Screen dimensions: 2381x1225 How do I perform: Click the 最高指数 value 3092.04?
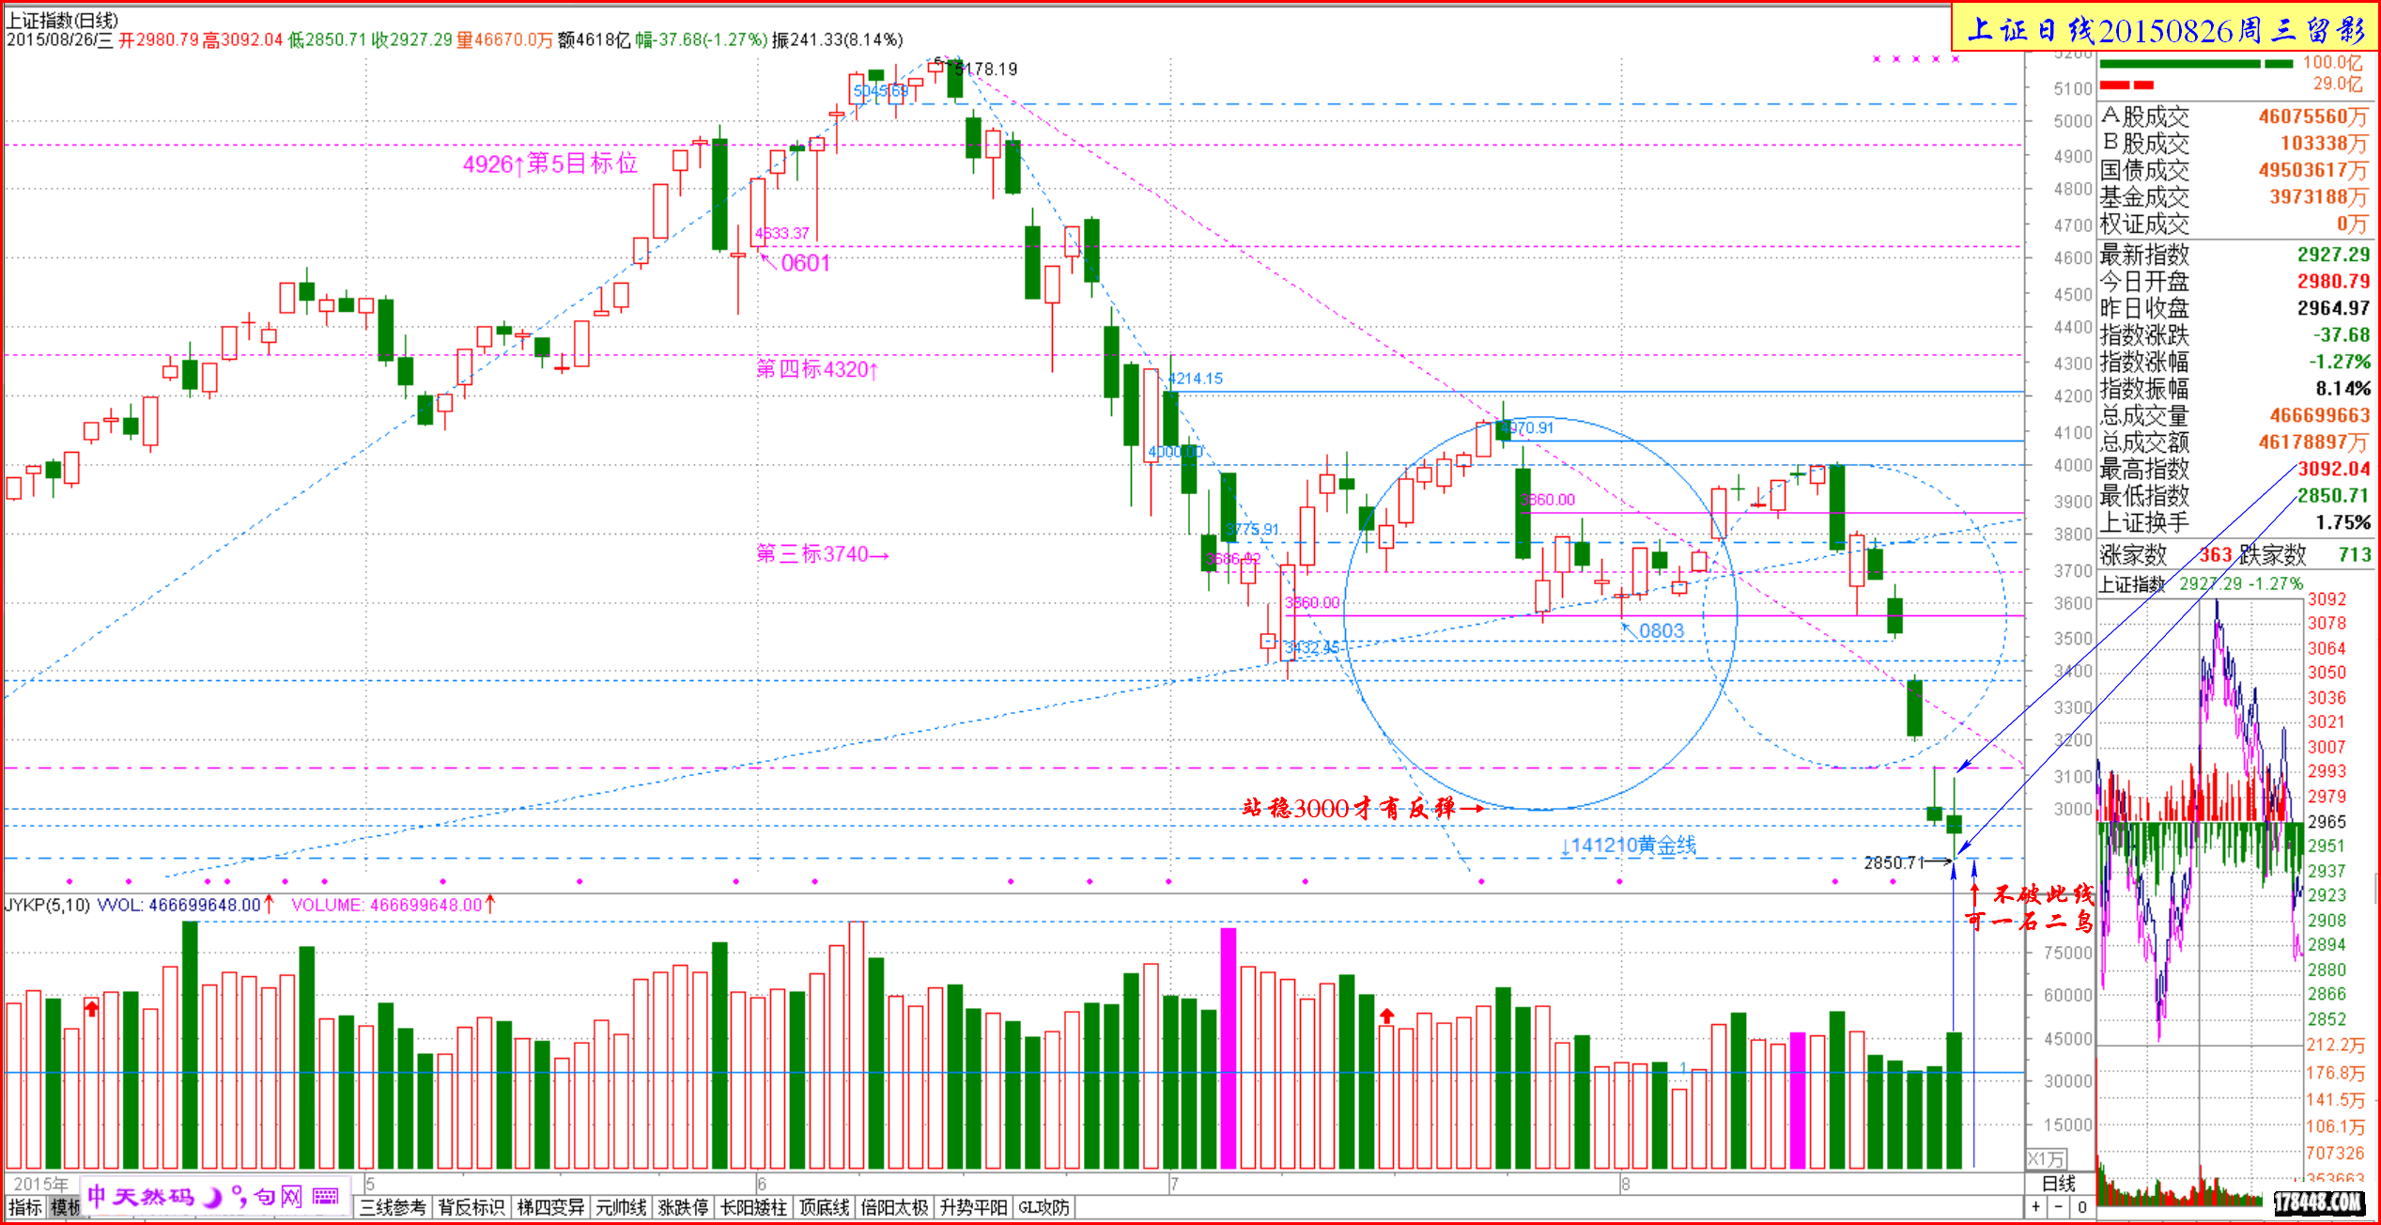(x=2333, y=469)
